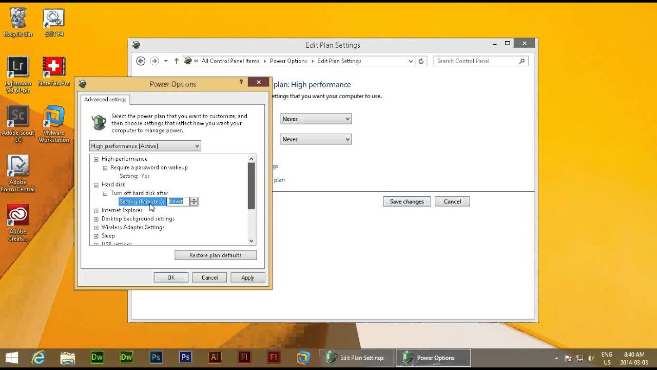Image resolution: width=657 pixels, height=370 pixels.
Task: Open the Recycle Bin desktop icon
Action: point(18,23)
